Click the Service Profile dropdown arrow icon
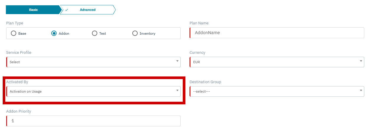The height and width of the screenshot is (132, 369). (177, 61)
